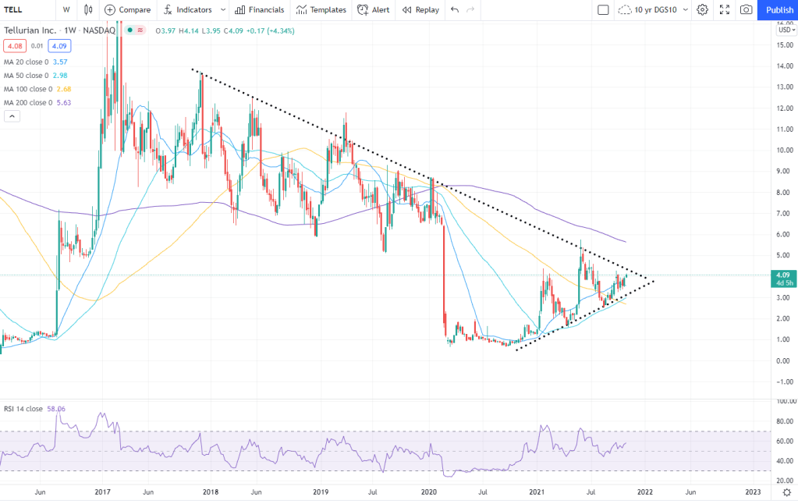Open the 10 yr DGS10 layout dropdown
798x504 pixels.
[652, 10]
